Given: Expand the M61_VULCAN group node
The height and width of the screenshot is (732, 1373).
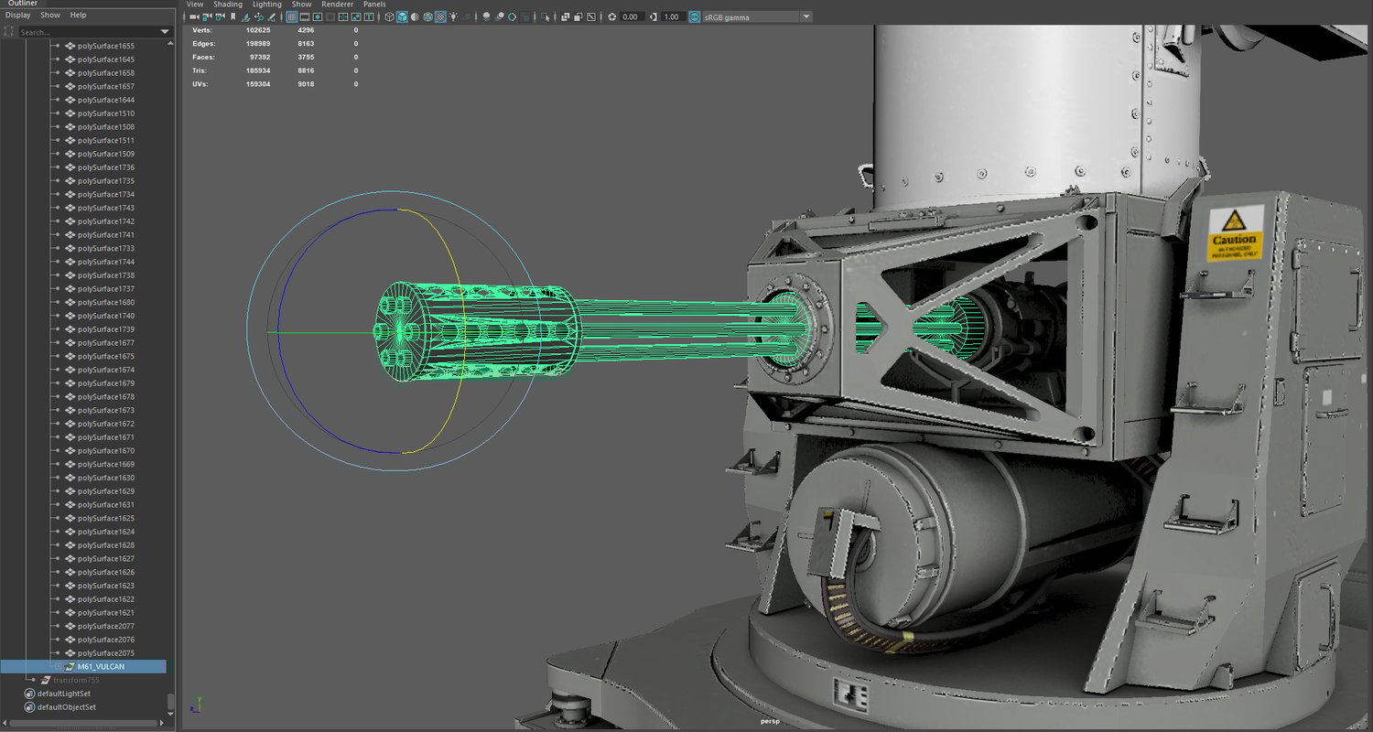Looking at the screenshot, I should click(x=58, y=667).
